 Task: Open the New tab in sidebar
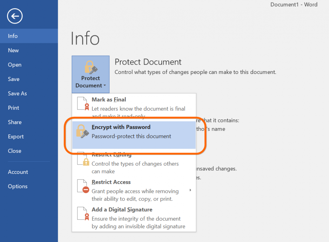click(13, 50)
